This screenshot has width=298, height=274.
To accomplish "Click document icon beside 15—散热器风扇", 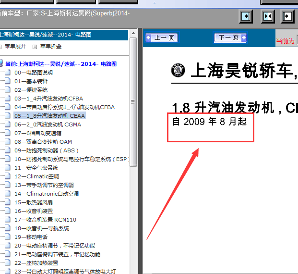I will 8,202.
